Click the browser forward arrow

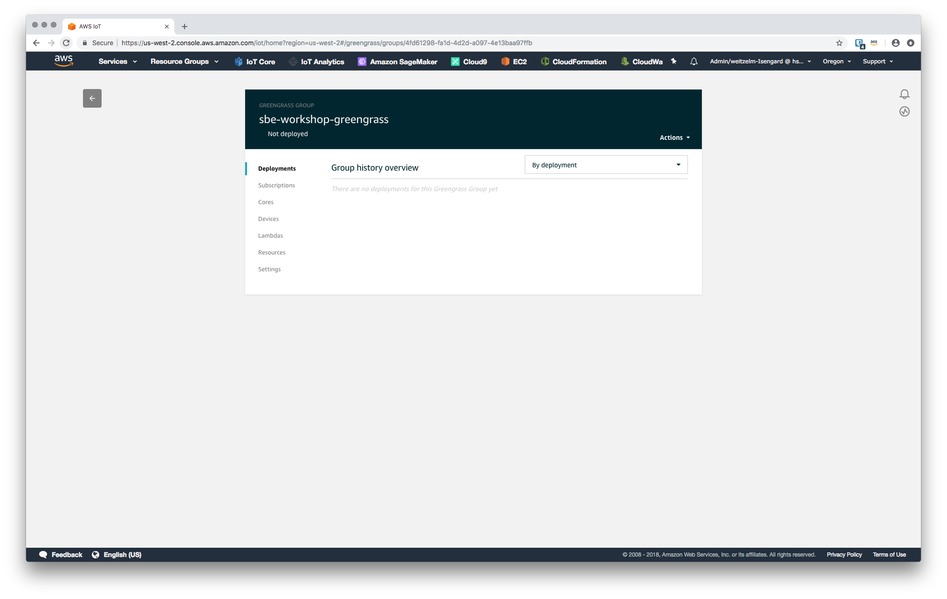[51, 43]
